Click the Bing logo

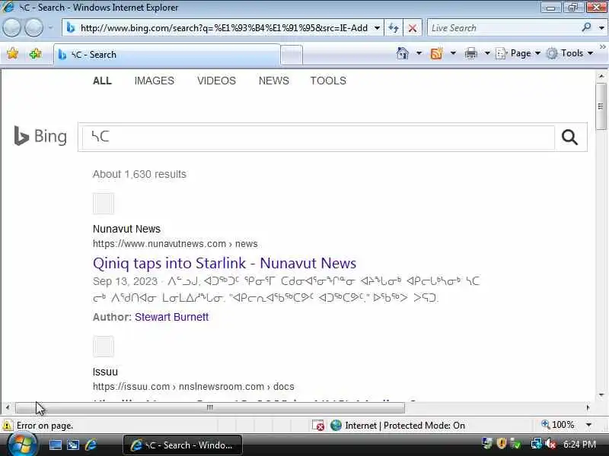coord(40,136)
